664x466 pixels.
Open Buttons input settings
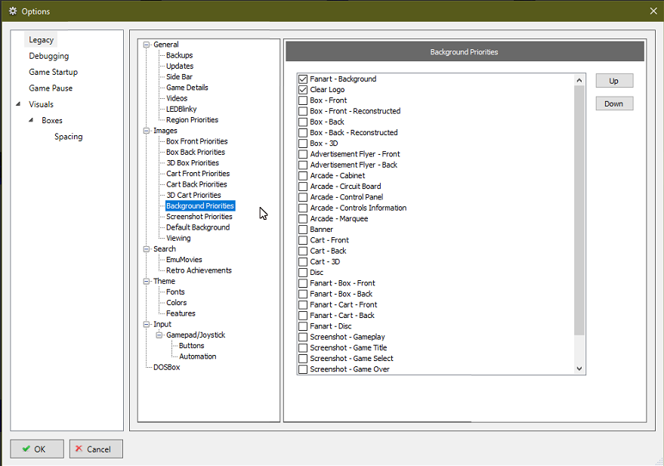point(191,346)
